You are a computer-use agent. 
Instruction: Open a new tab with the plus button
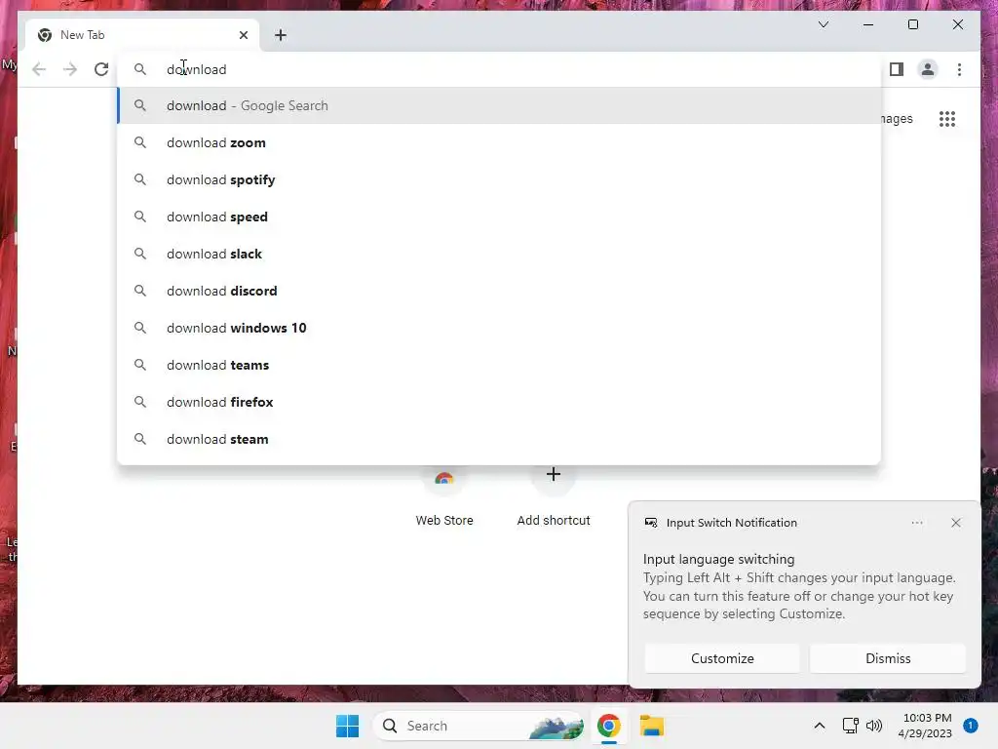coord(280,35)
